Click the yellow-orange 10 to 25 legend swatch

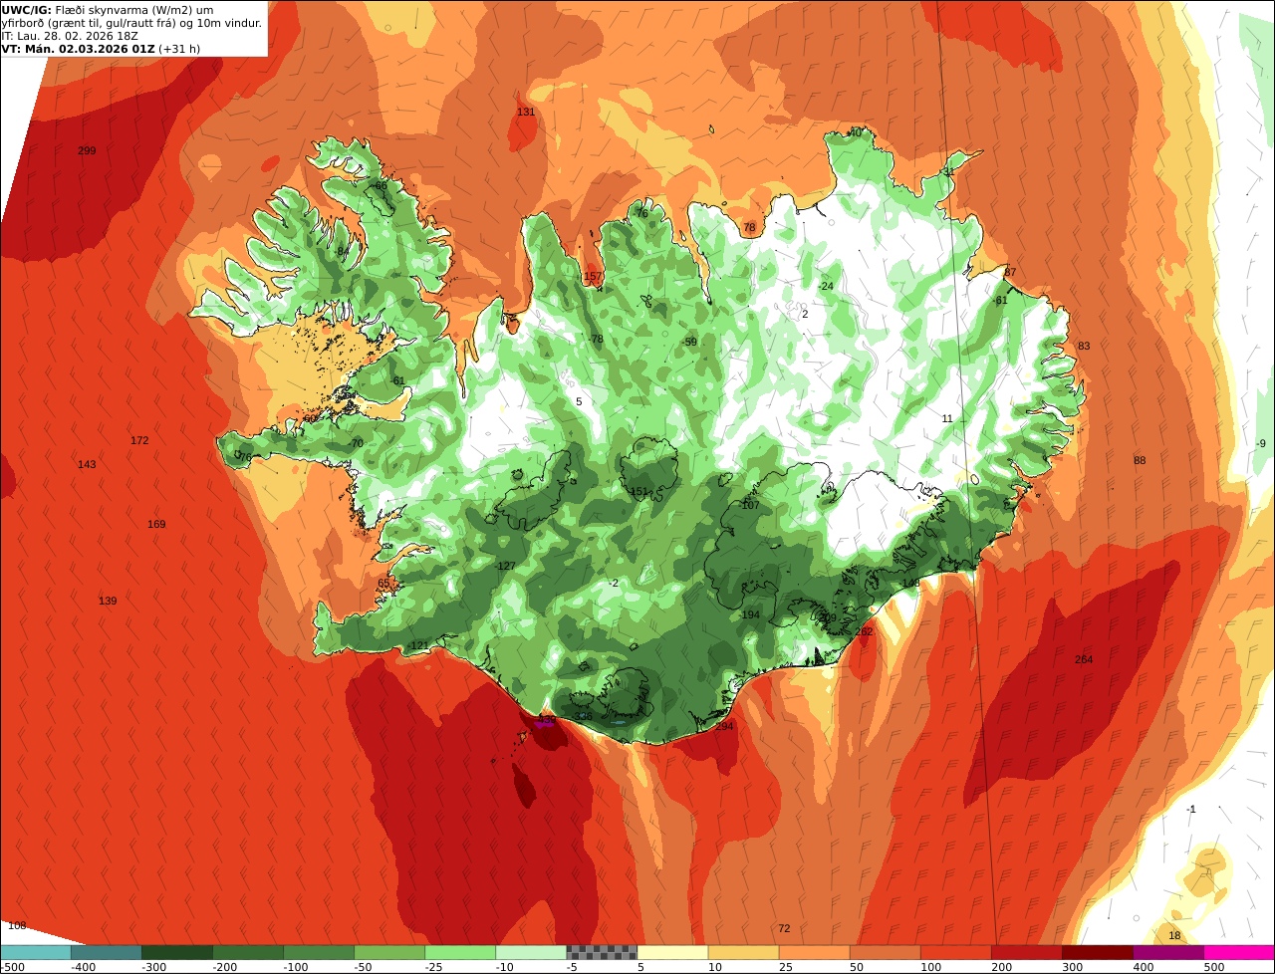pos(743,952)
